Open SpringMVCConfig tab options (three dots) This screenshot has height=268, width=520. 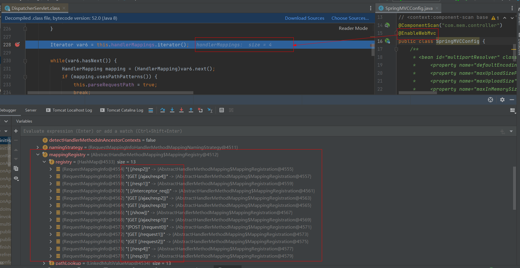click(512, 8)
